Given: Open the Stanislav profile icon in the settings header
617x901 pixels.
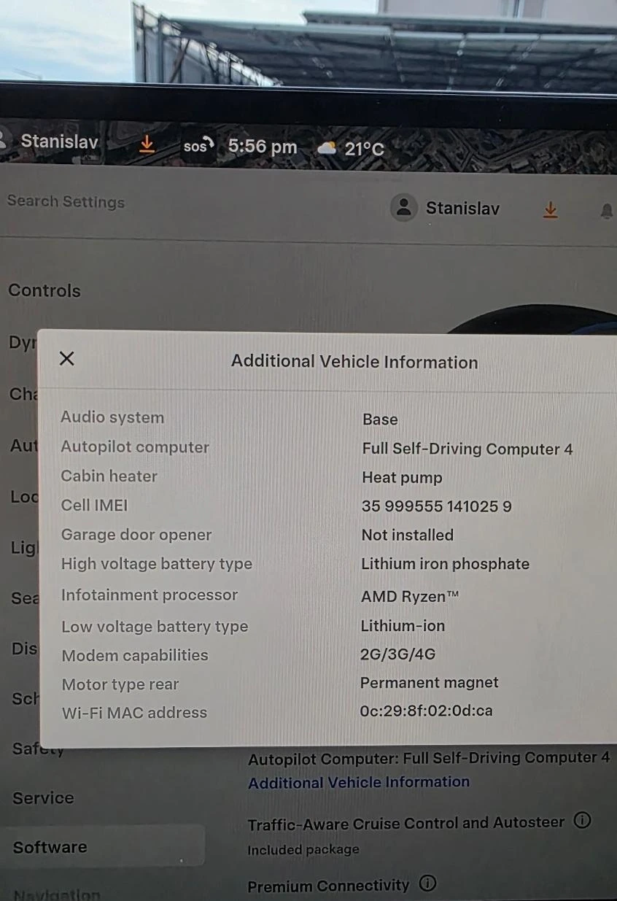Looking at the screenshot, I should (403, 208).
